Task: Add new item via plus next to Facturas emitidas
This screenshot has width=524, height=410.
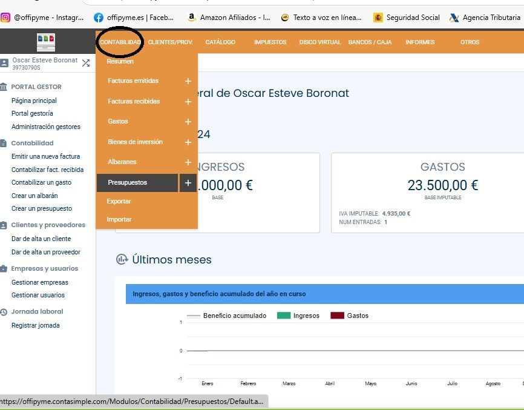Action: [188, 81]
